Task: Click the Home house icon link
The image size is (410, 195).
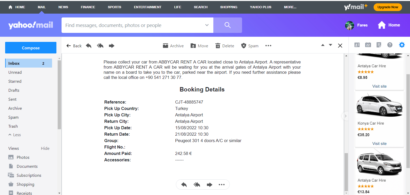Action: click(x=389, y=25)
